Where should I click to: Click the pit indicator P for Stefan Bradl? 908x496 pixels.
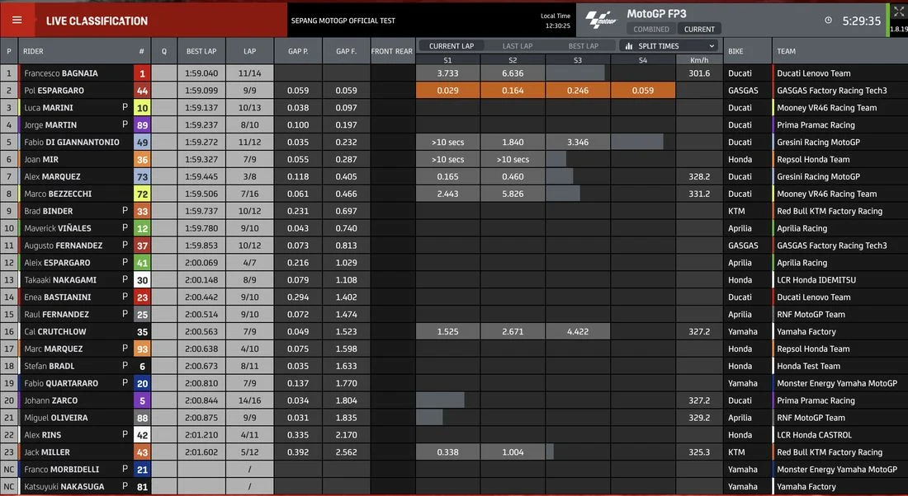(x=125, y=365)
